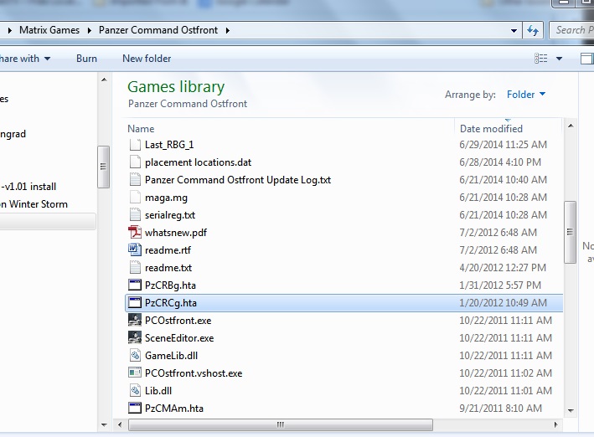Select the file name PCOstfront.exe
Image resolution: width=594 pixels, height=437 pixels.
point(178,321)
